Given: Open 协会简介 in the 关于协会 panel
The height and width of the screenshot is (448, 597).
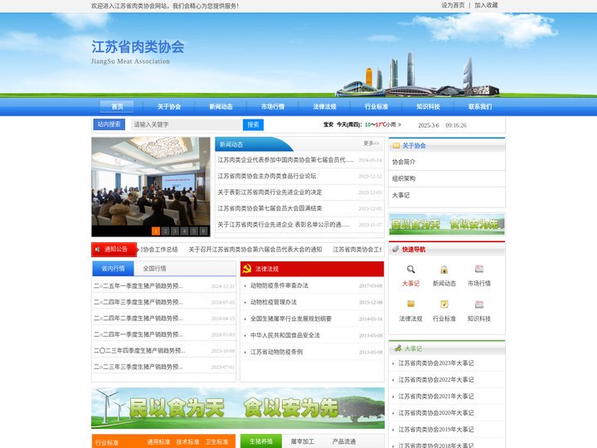Looking at the screenshot, I should (x=404, y=162).
